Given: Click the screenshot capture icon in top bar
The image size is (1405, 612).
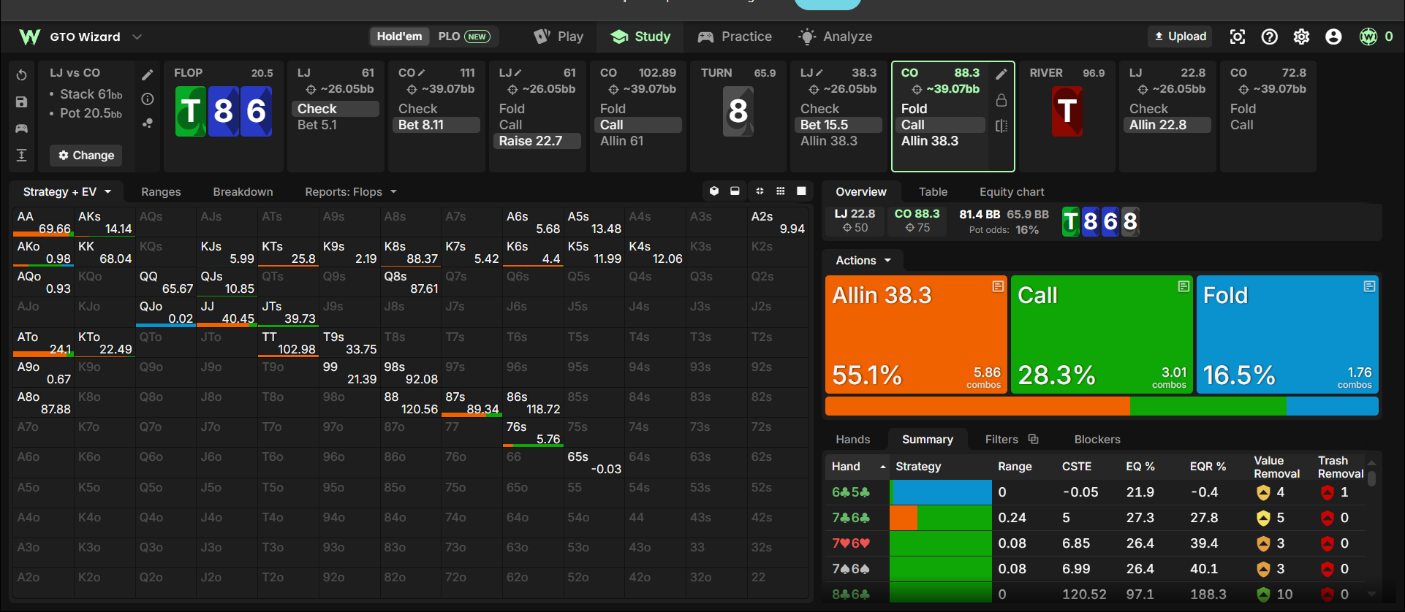Looking at the screenshot, I should click(1237, 37).
